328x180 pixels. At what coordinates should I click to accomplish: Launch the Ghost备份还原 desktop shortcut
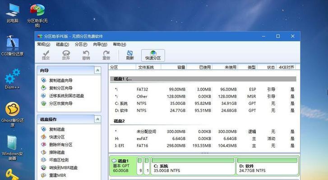[x=12, y=114]
